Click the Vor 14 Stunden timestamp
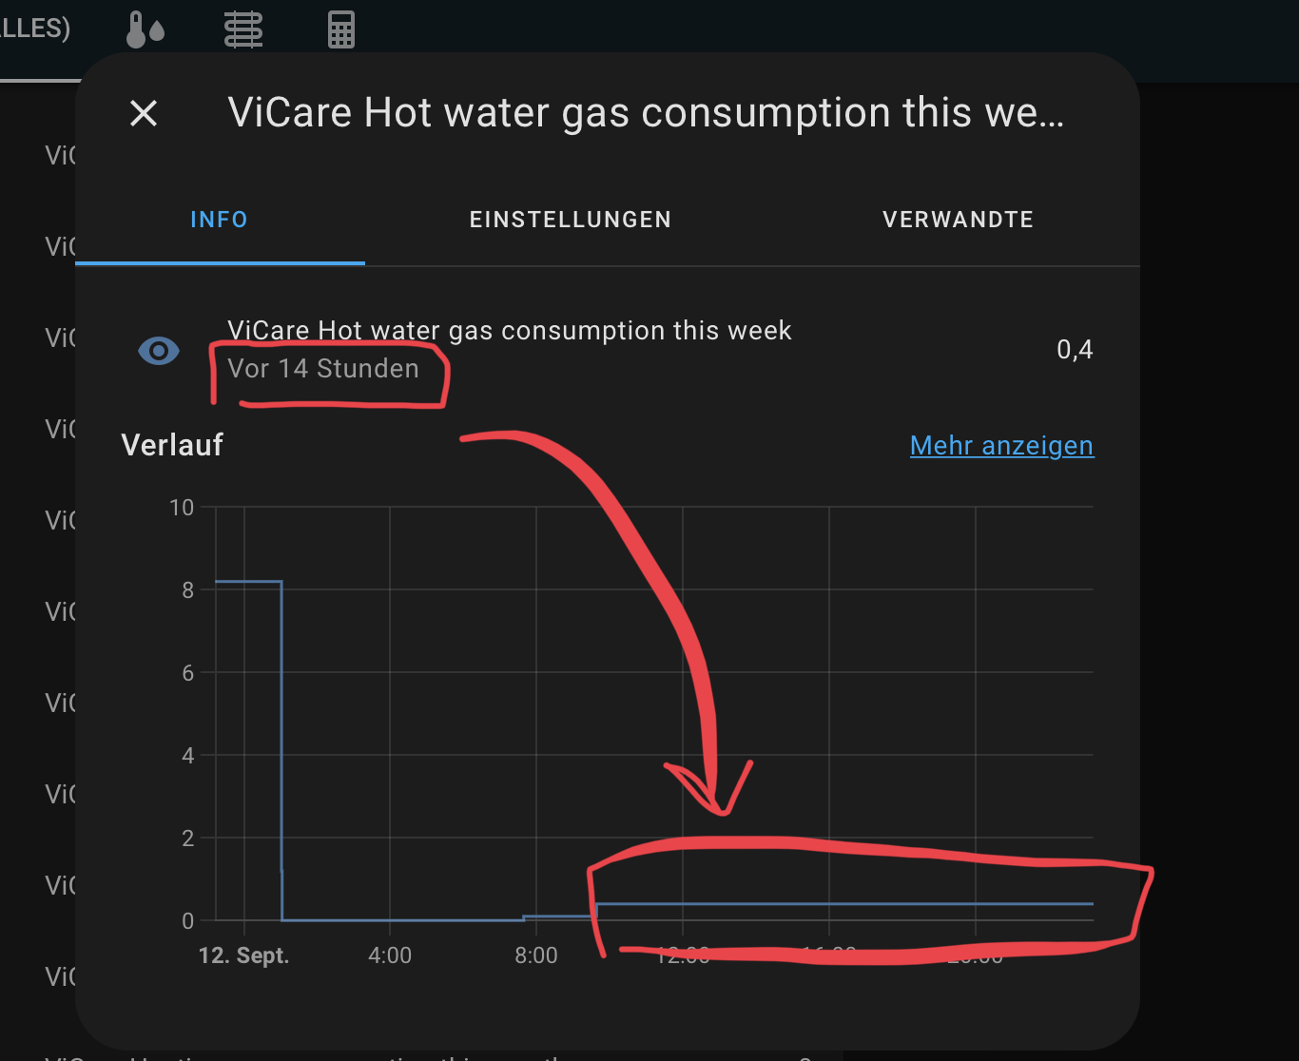The height and width of the screenshot is (1061, 1299). click(323, 369)
